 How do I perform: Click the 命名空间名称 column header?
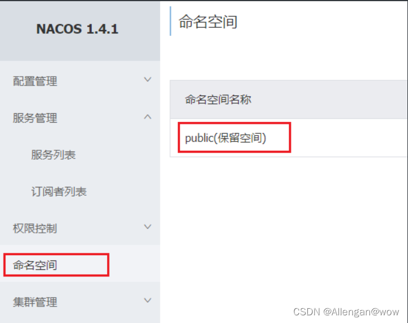pos(218,100)
